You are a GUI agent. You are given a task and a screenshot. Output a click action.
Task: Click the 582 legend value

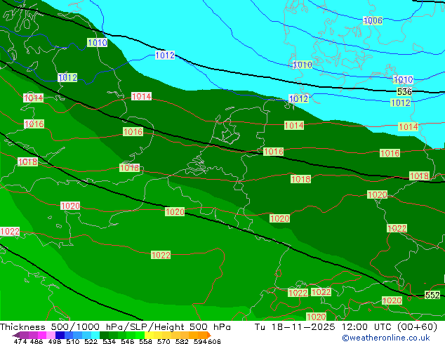coord(182,341)
